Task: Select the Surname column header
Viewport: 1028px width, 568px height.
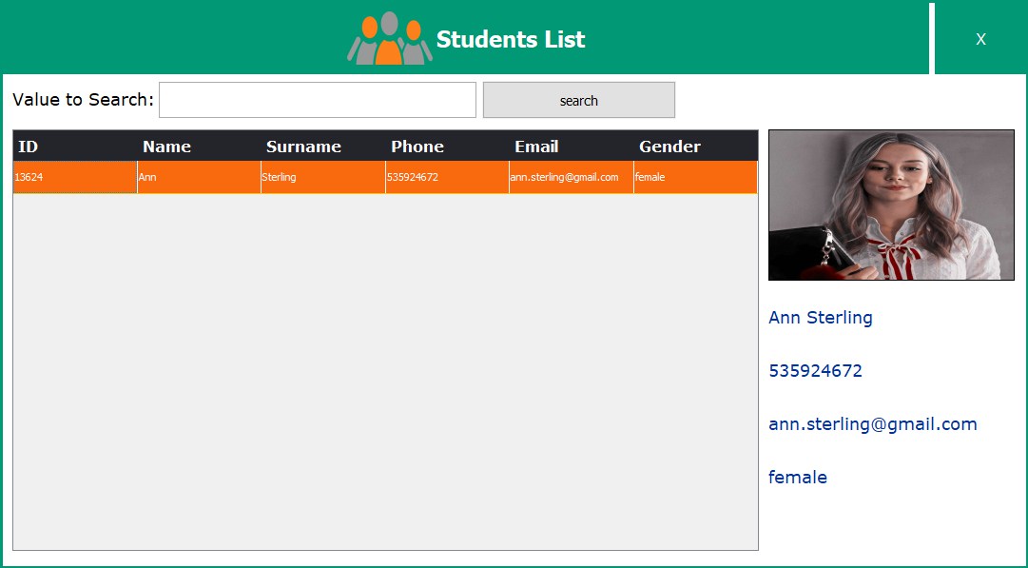Action: [x=303, y=147]
